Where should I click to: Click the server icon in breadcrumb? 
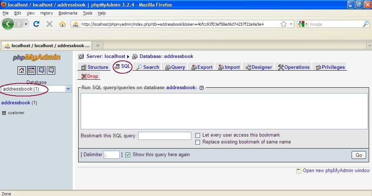pos(81,57)
